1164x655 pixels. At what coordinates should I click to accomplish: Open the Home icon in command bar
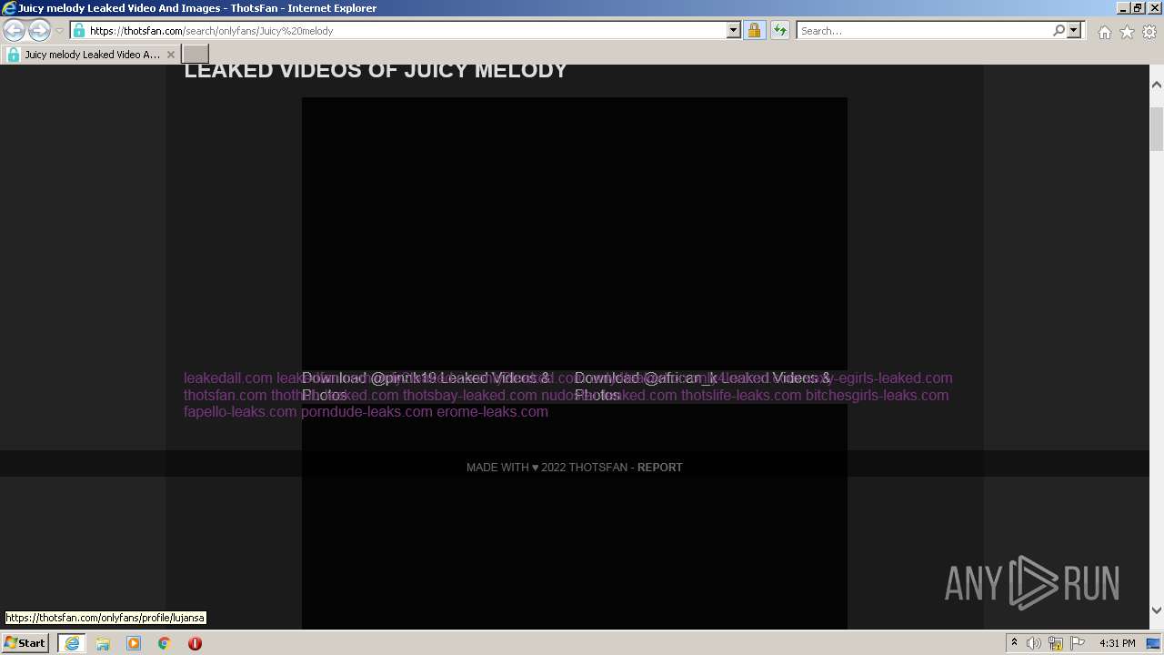pos(1104,32)
